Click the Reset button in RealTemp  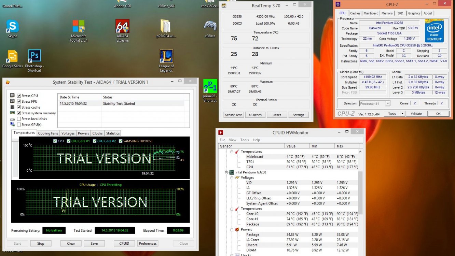(277, 115)
